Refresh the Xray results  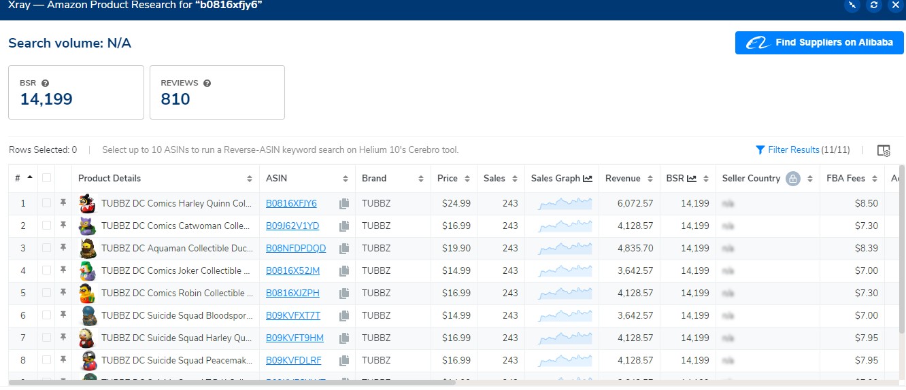point(874,5)
